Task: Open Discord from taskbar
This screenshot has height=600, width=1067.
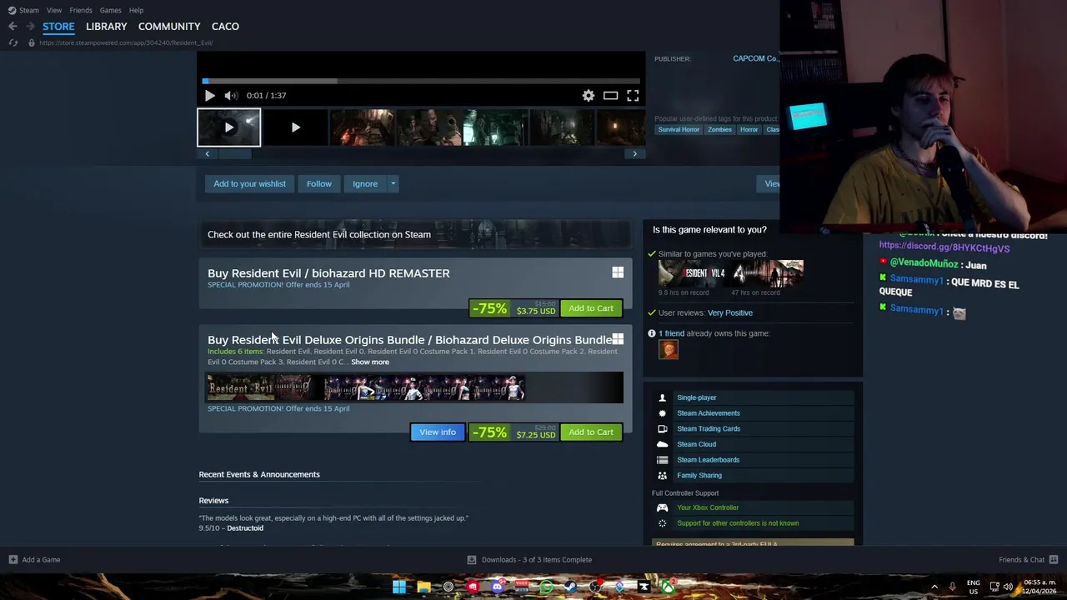Action: [497, 587]
